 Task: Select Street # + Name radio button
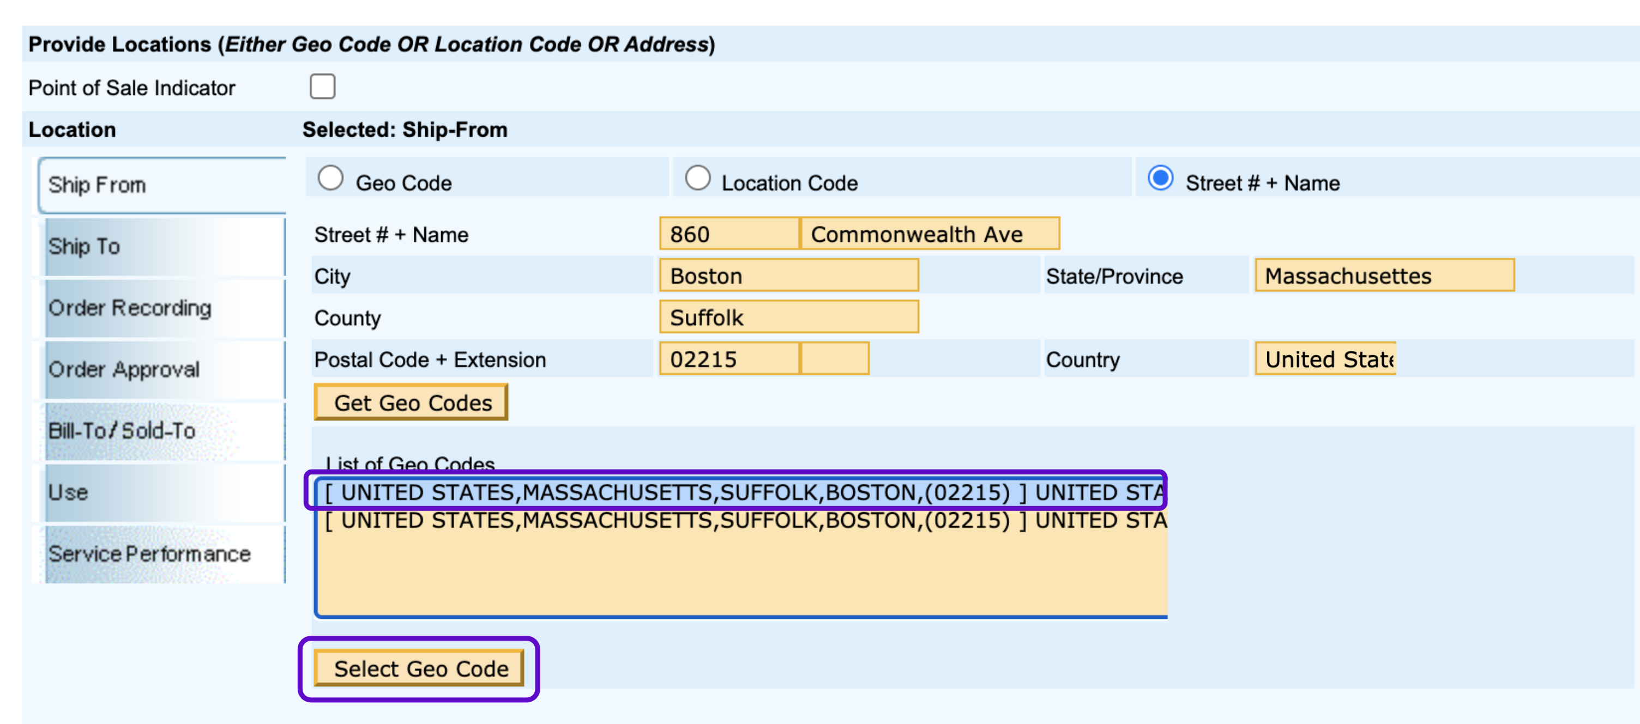click(1159, 178)
